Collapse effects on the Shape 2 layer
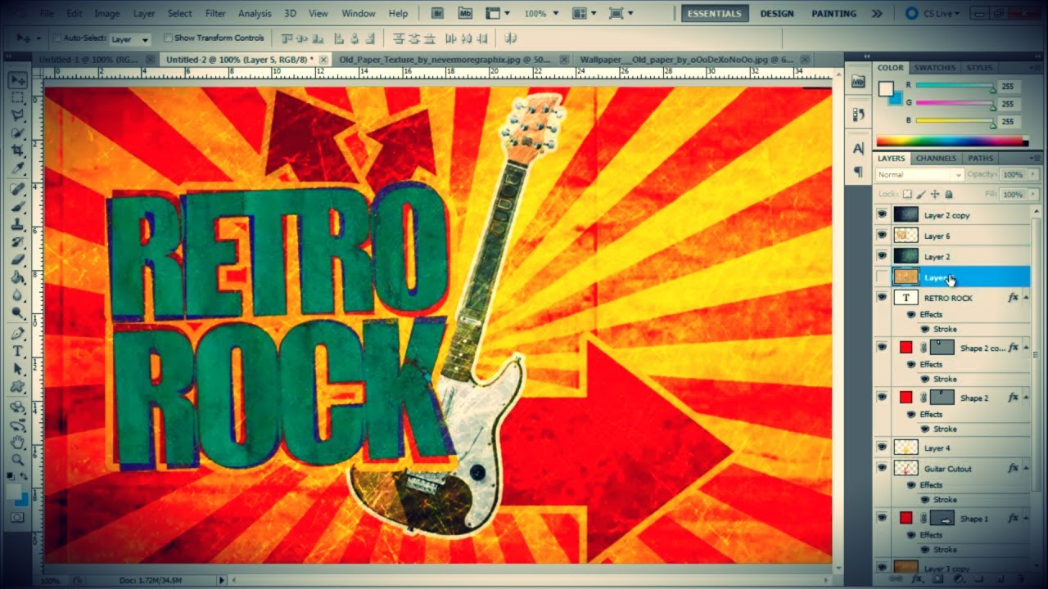The width and height of the screenshot is (1048, 589). pyautogui.click(x=1026, y=398)
